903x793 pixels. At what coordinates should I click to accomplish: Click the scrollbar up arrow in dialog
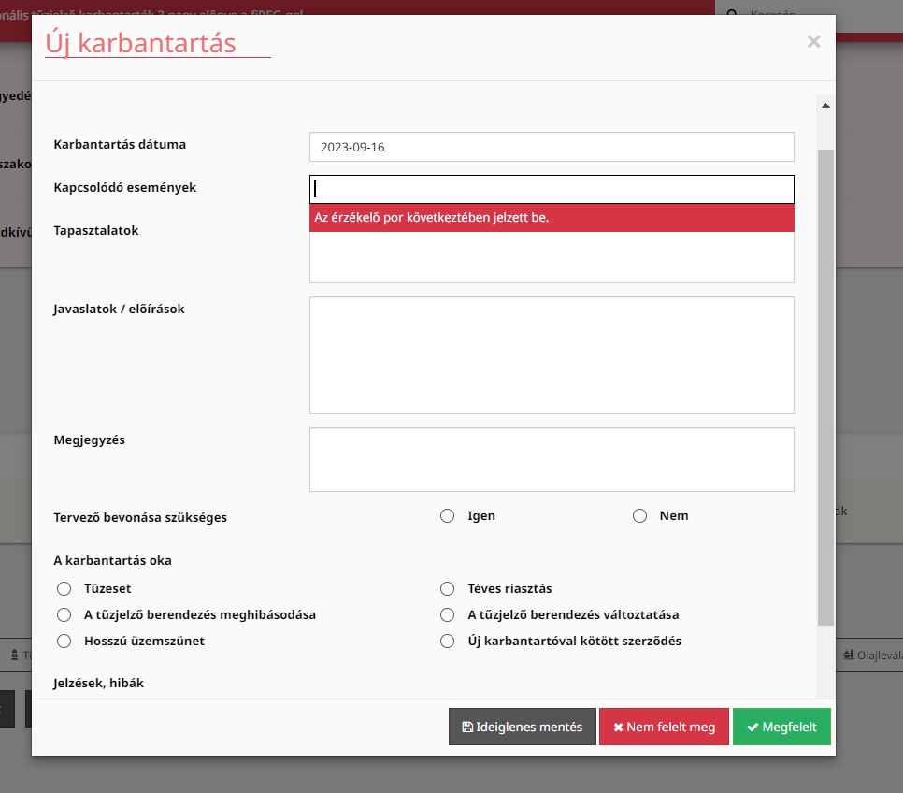(825, 106)
